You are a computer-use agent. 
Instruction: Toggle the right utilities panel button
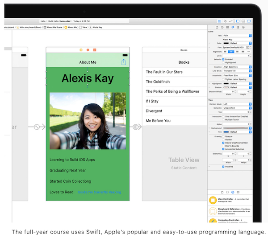pos(248,21)
